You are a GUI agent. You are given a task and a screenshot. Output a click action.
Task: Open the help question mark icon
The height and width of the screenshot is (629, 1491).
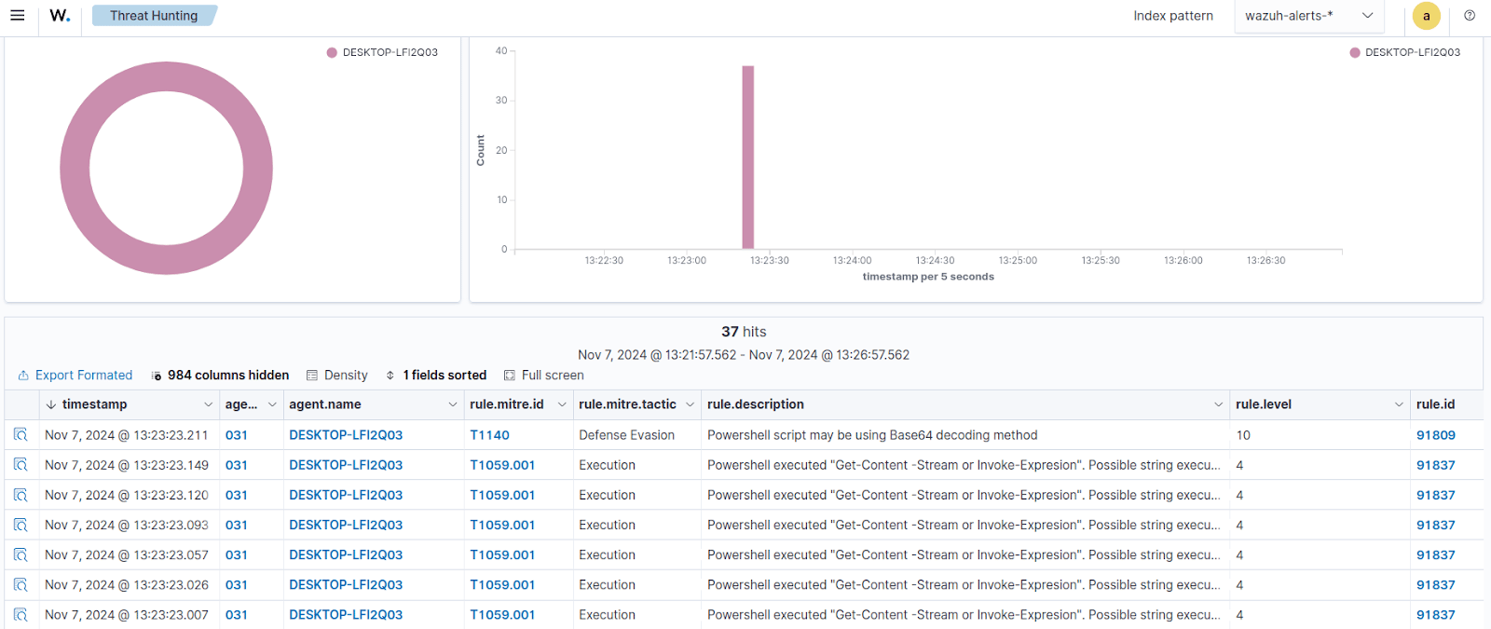1470,16
